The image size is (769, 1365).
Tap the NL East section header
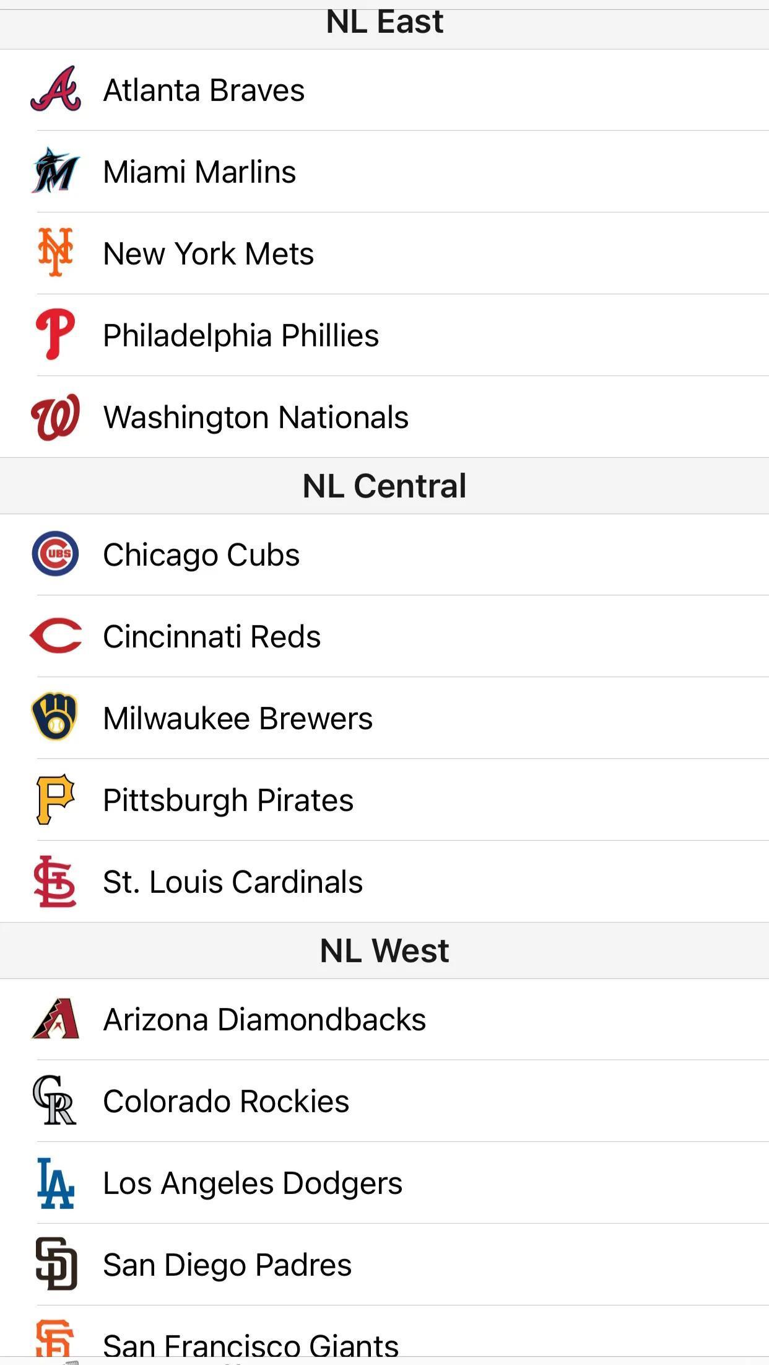tap(384, 24)
